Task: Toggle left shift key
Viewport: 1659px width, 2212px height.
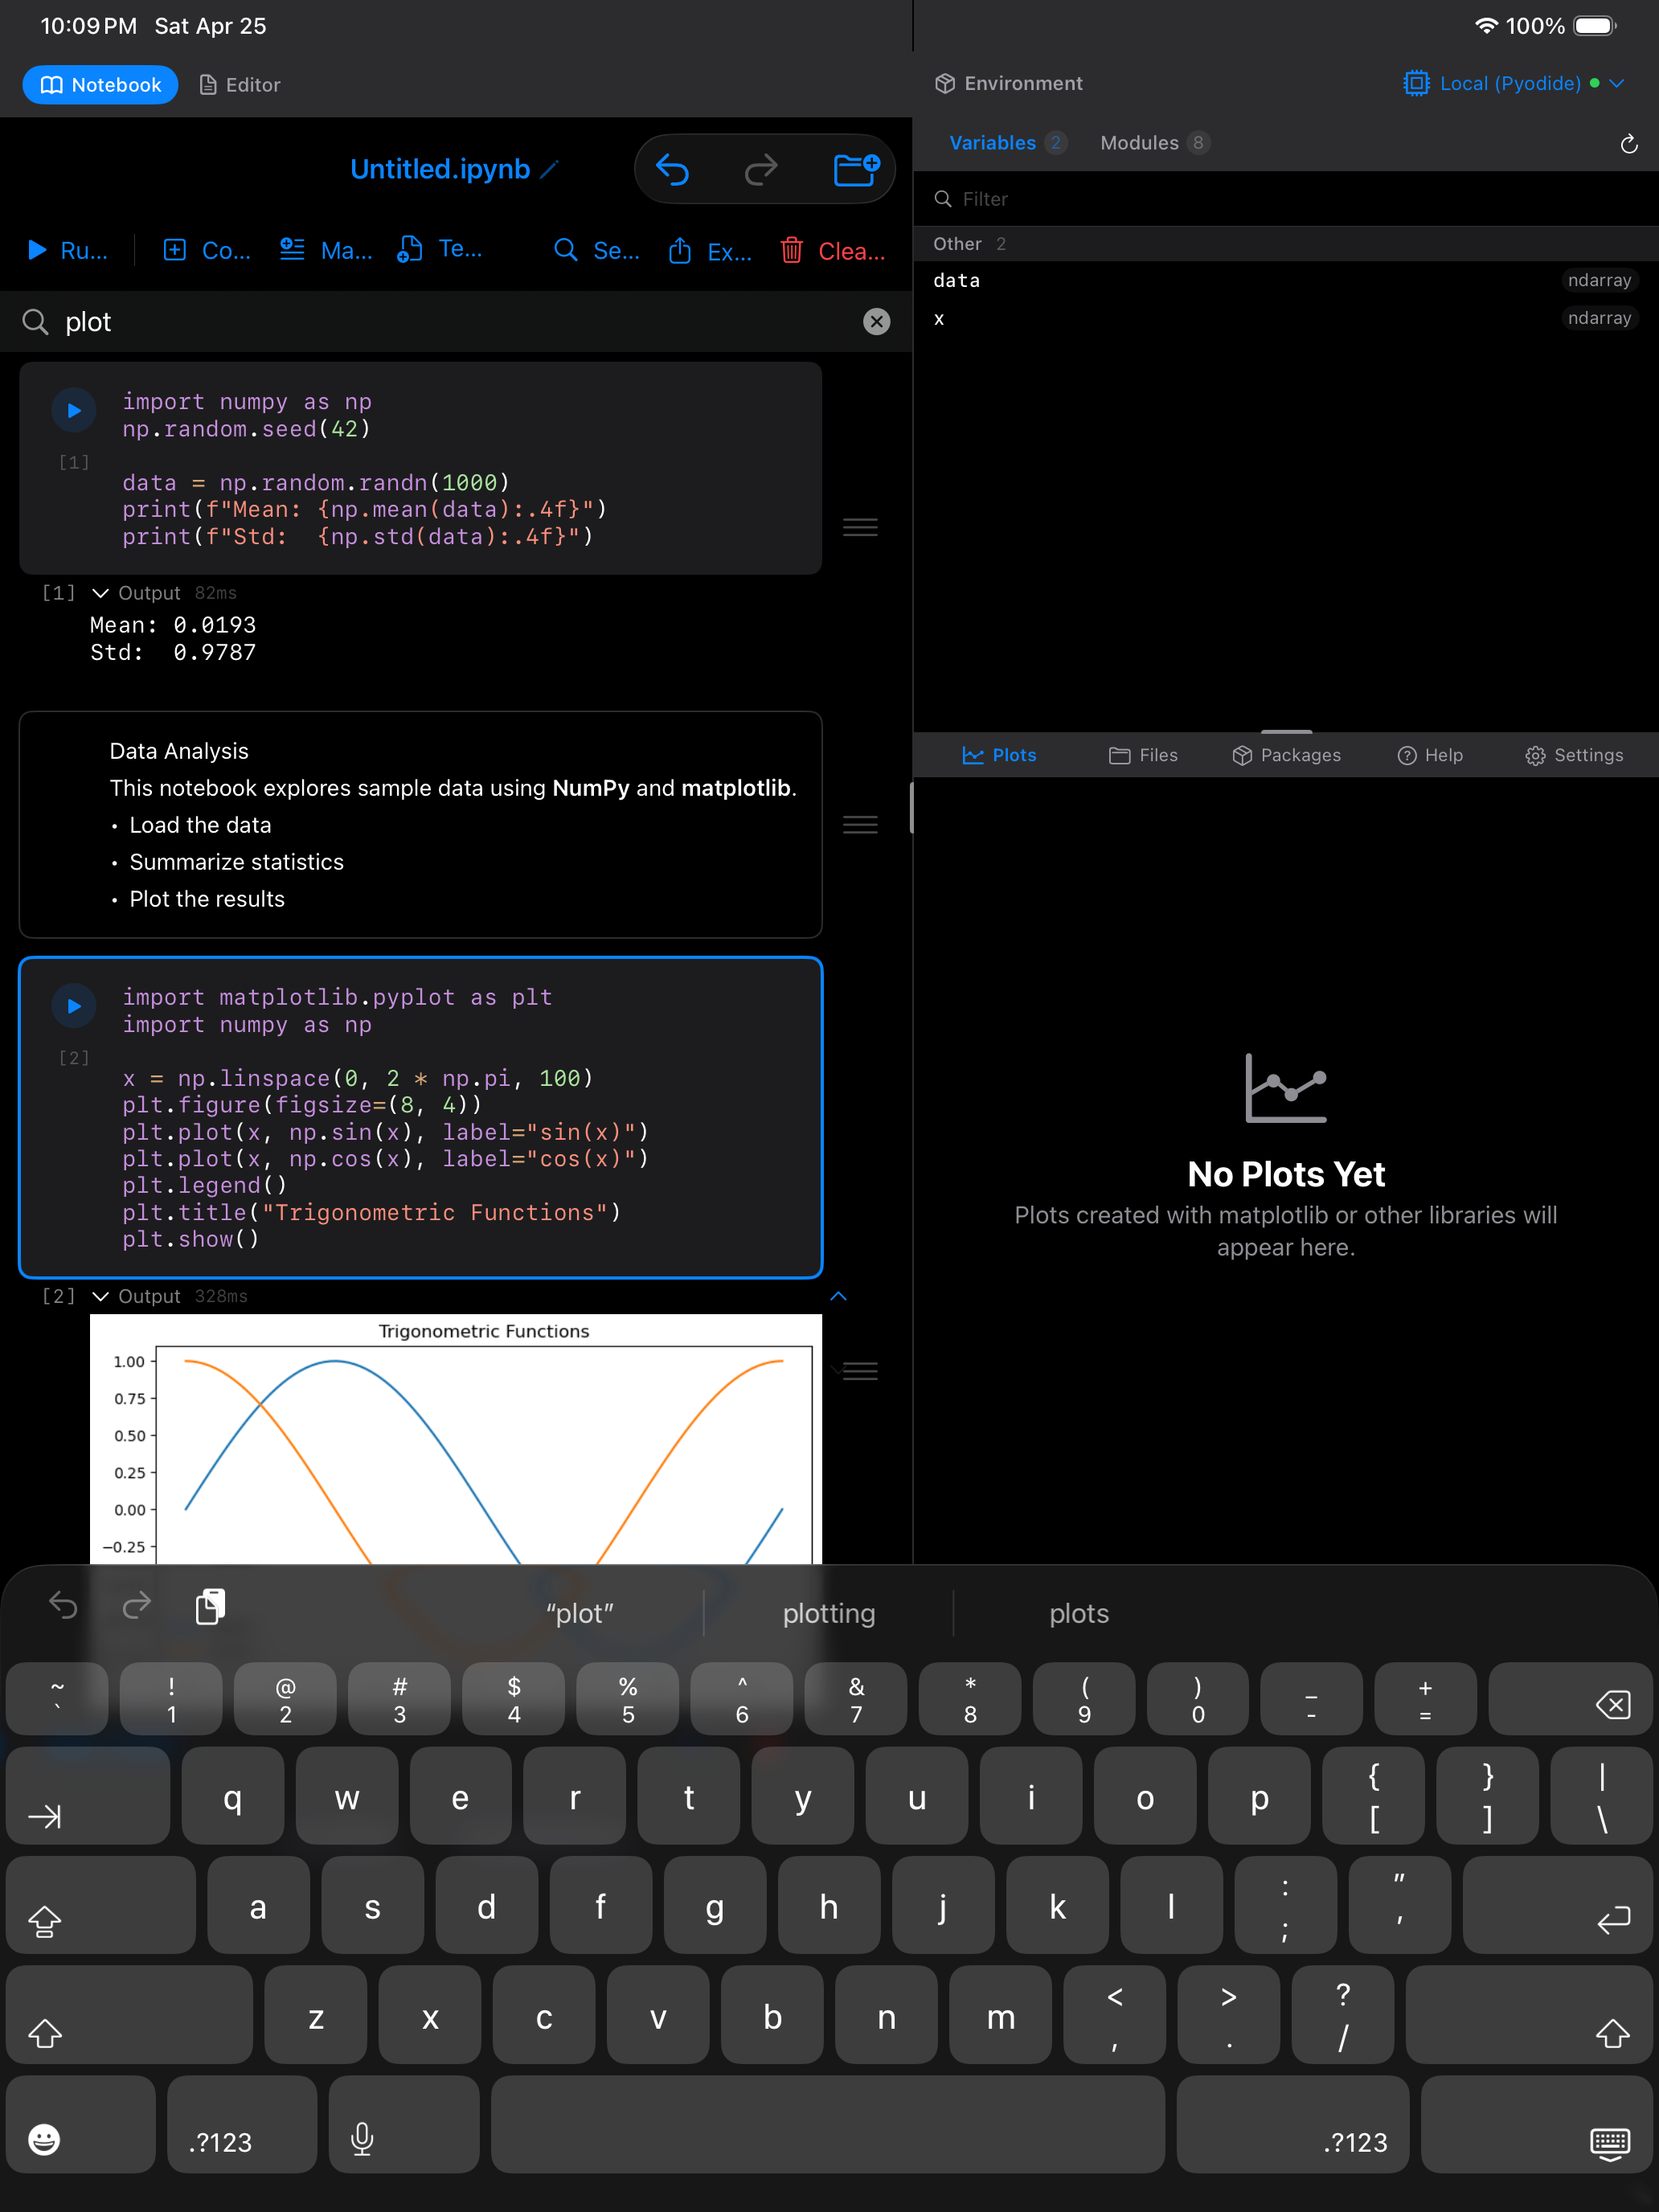Action: [x=129, y=2015]
